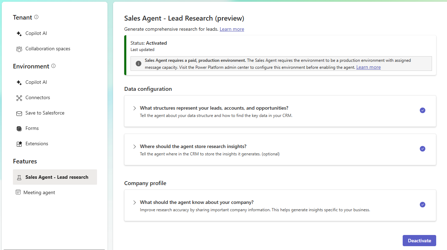Open Save to Salesforce settings
447x250 pixels.
tap(45, 113)
